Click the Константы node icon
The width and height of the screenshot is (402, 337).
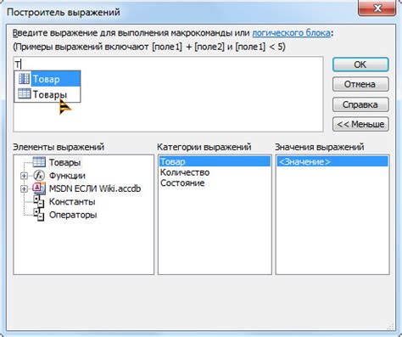coord(39,201)
